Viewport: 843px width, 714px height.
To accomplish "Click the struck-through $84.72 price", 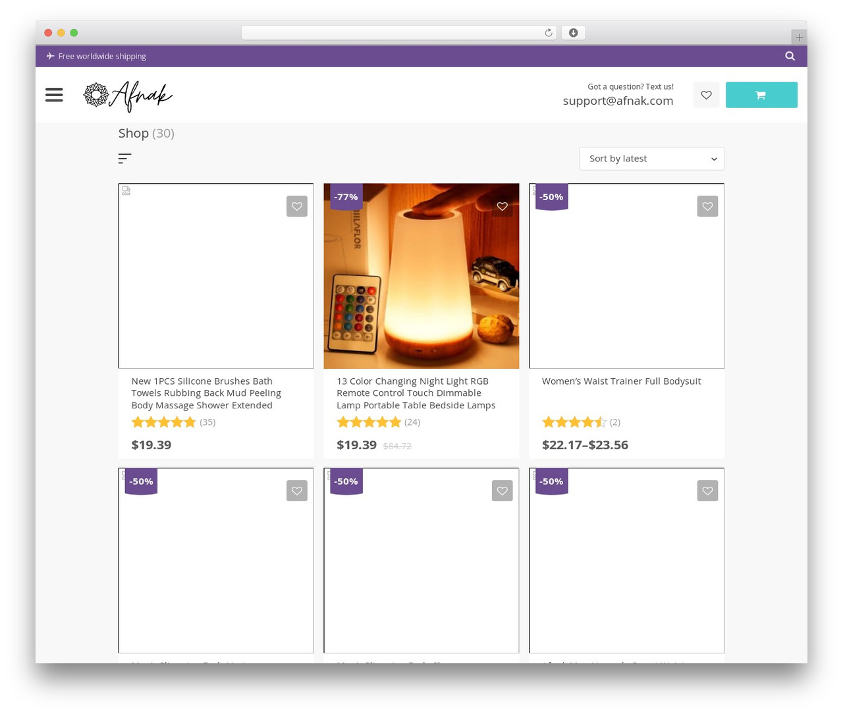I will (x=397, y=446).
